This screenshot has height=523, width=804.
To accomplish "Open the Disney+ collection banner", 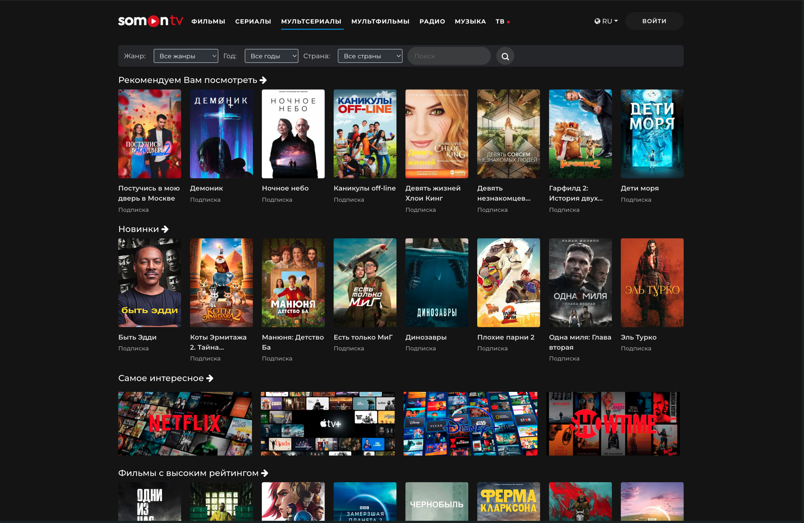I will [x=470, y=424].
